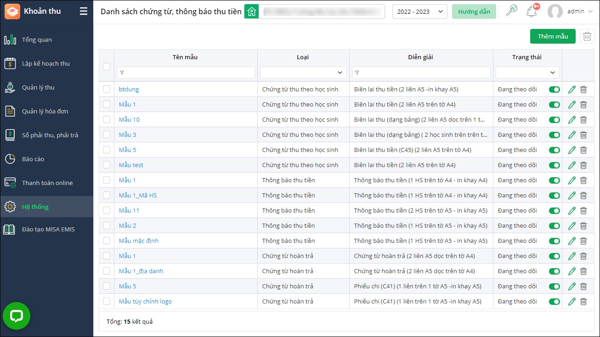Screen dimensions: 600x337
Task: Open the Mẫu 1_Mã HS template link
Action: tap(138, 196)
